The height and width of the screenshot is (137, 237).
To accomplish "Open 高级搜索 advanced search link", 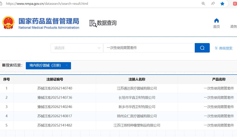I will point(223,48).
